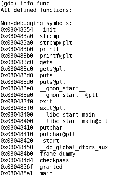Click the 'Non-debugging symbols:' heading
This screenshot has height=177, width=117.
click(36, 23)
